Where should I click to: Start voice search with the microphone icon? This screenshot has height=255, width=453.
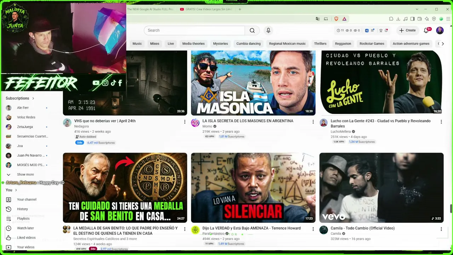click(268, 30)
